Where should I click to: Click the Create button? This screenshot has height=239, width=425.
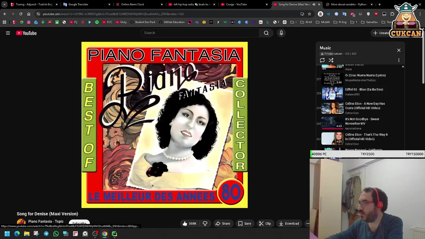point(381,33)
